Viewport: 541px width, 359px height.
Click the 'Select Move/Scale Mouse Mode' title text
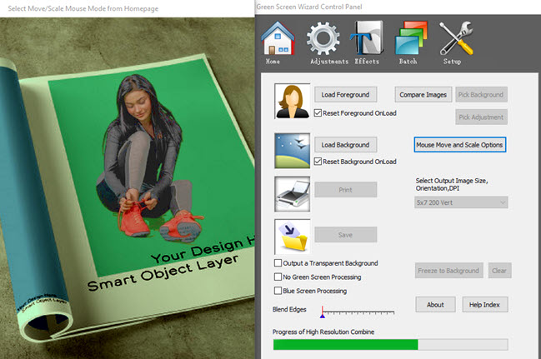[x=83, y=8]
